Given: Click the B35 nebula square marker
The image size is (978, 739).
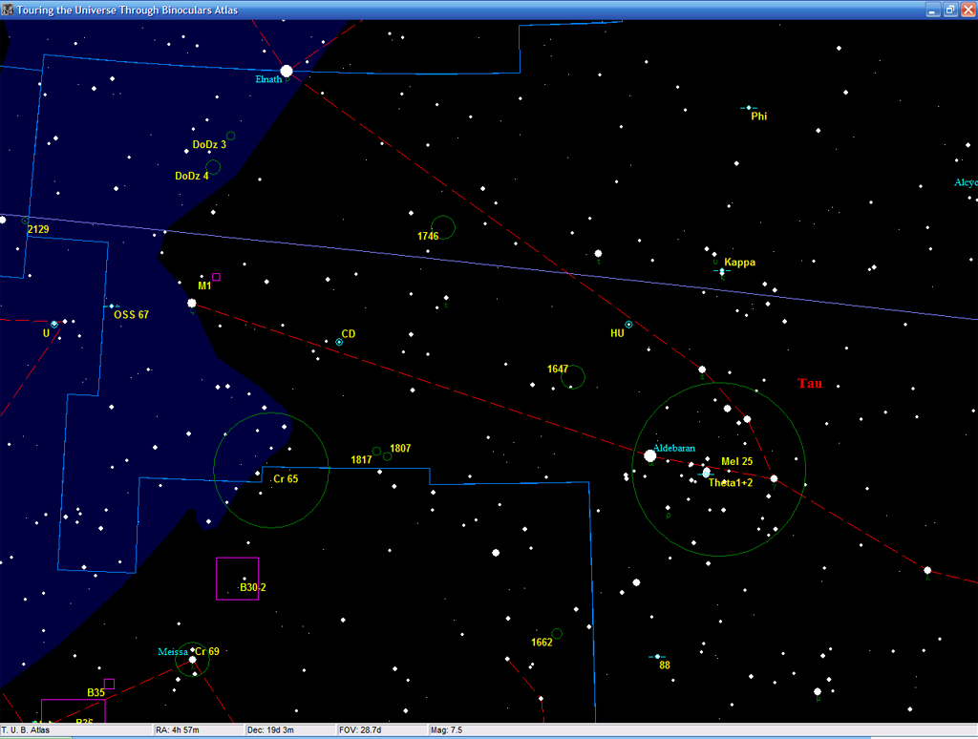Looking at the screenshot, I should pos(109,685).
